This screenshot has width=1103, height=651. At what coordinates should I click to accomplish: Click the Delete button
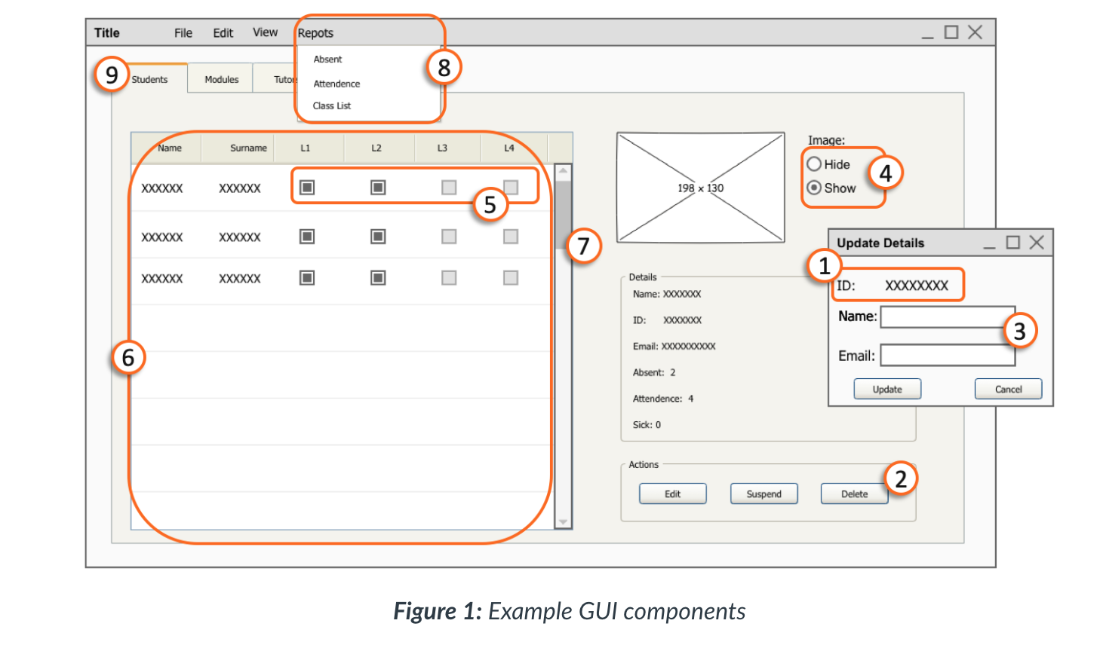pyautogui.click(x=855, y=494)
